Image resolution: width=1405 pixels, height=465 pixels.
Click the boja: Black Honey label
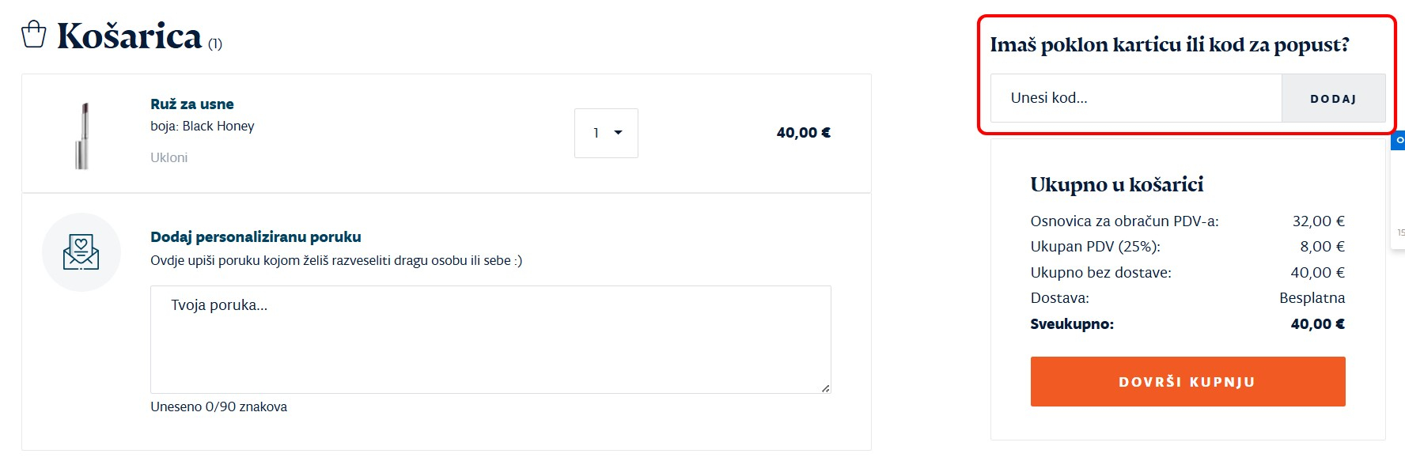(203, 126)
